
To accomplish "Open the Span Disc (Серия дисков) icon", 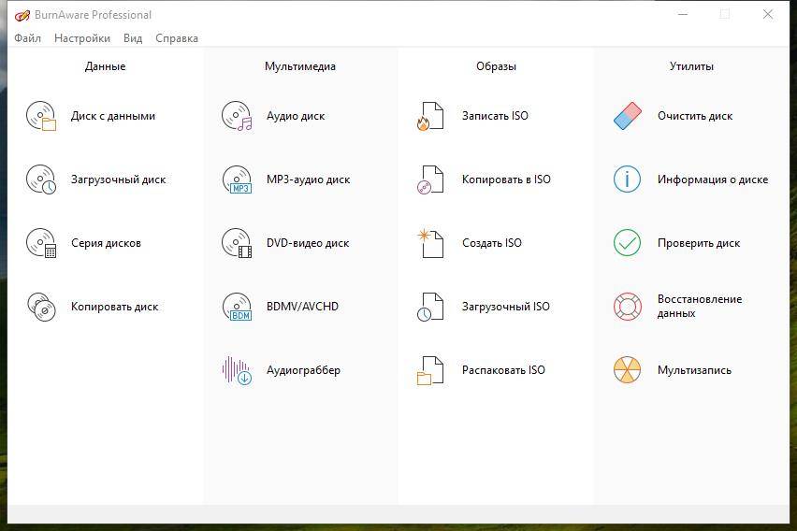I will tap(41, 243).
